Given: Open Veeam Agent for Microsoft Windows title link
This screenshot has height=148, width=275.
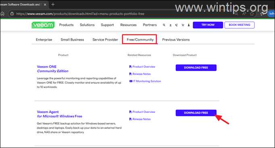Looking at the screenshot, I should coord(59,114).
